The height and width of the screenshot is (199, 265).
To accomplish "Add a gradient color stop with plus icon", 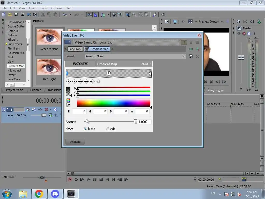I will coord(68,82).
